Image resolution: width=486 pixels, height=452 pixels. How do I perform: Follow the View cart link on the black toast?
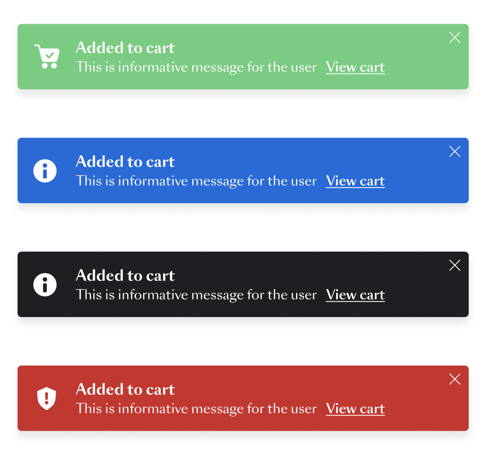355,295
